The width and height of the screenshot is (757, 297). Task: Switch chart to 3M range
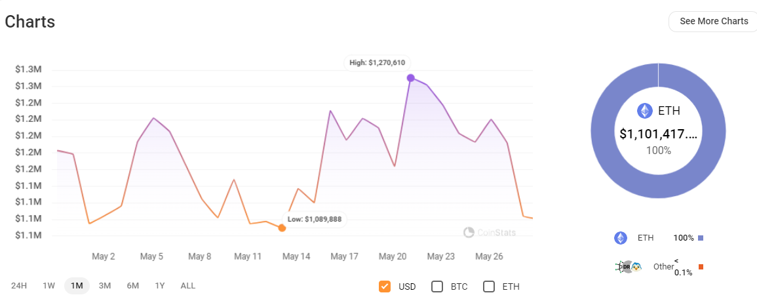click(105, 286)
